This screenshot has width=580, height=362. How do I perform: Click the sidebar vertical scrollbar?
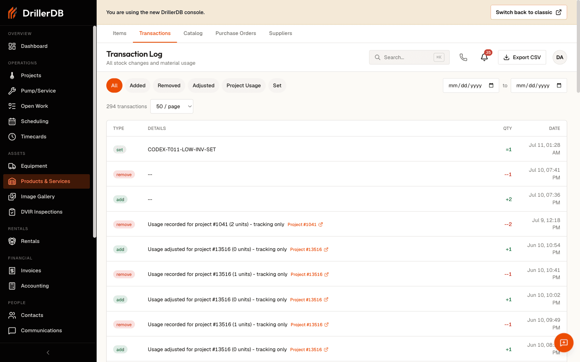click(95, 132)
